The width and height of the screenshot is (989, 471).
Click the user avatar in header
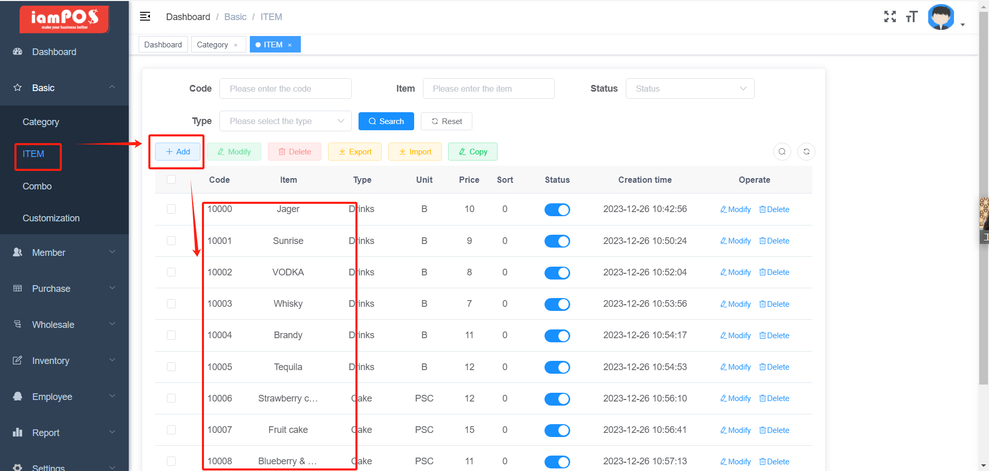(x=941, y=18)
